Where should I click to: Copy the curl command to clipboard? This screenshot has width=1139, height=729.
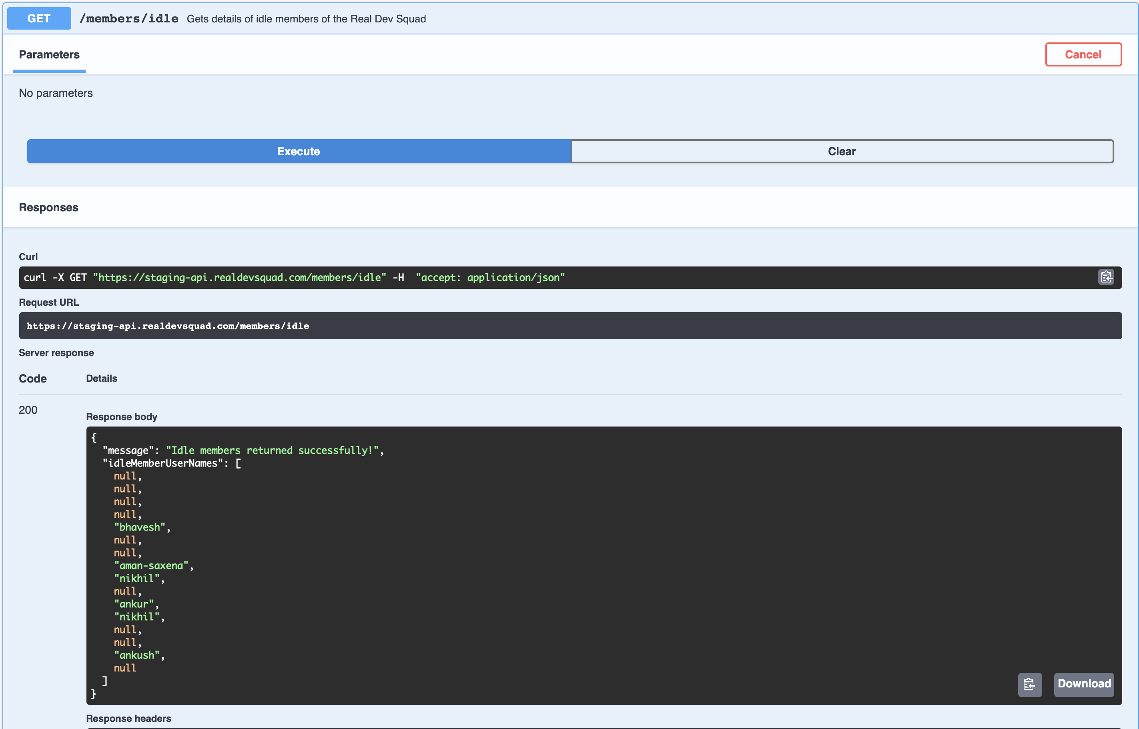[1106, 277]
